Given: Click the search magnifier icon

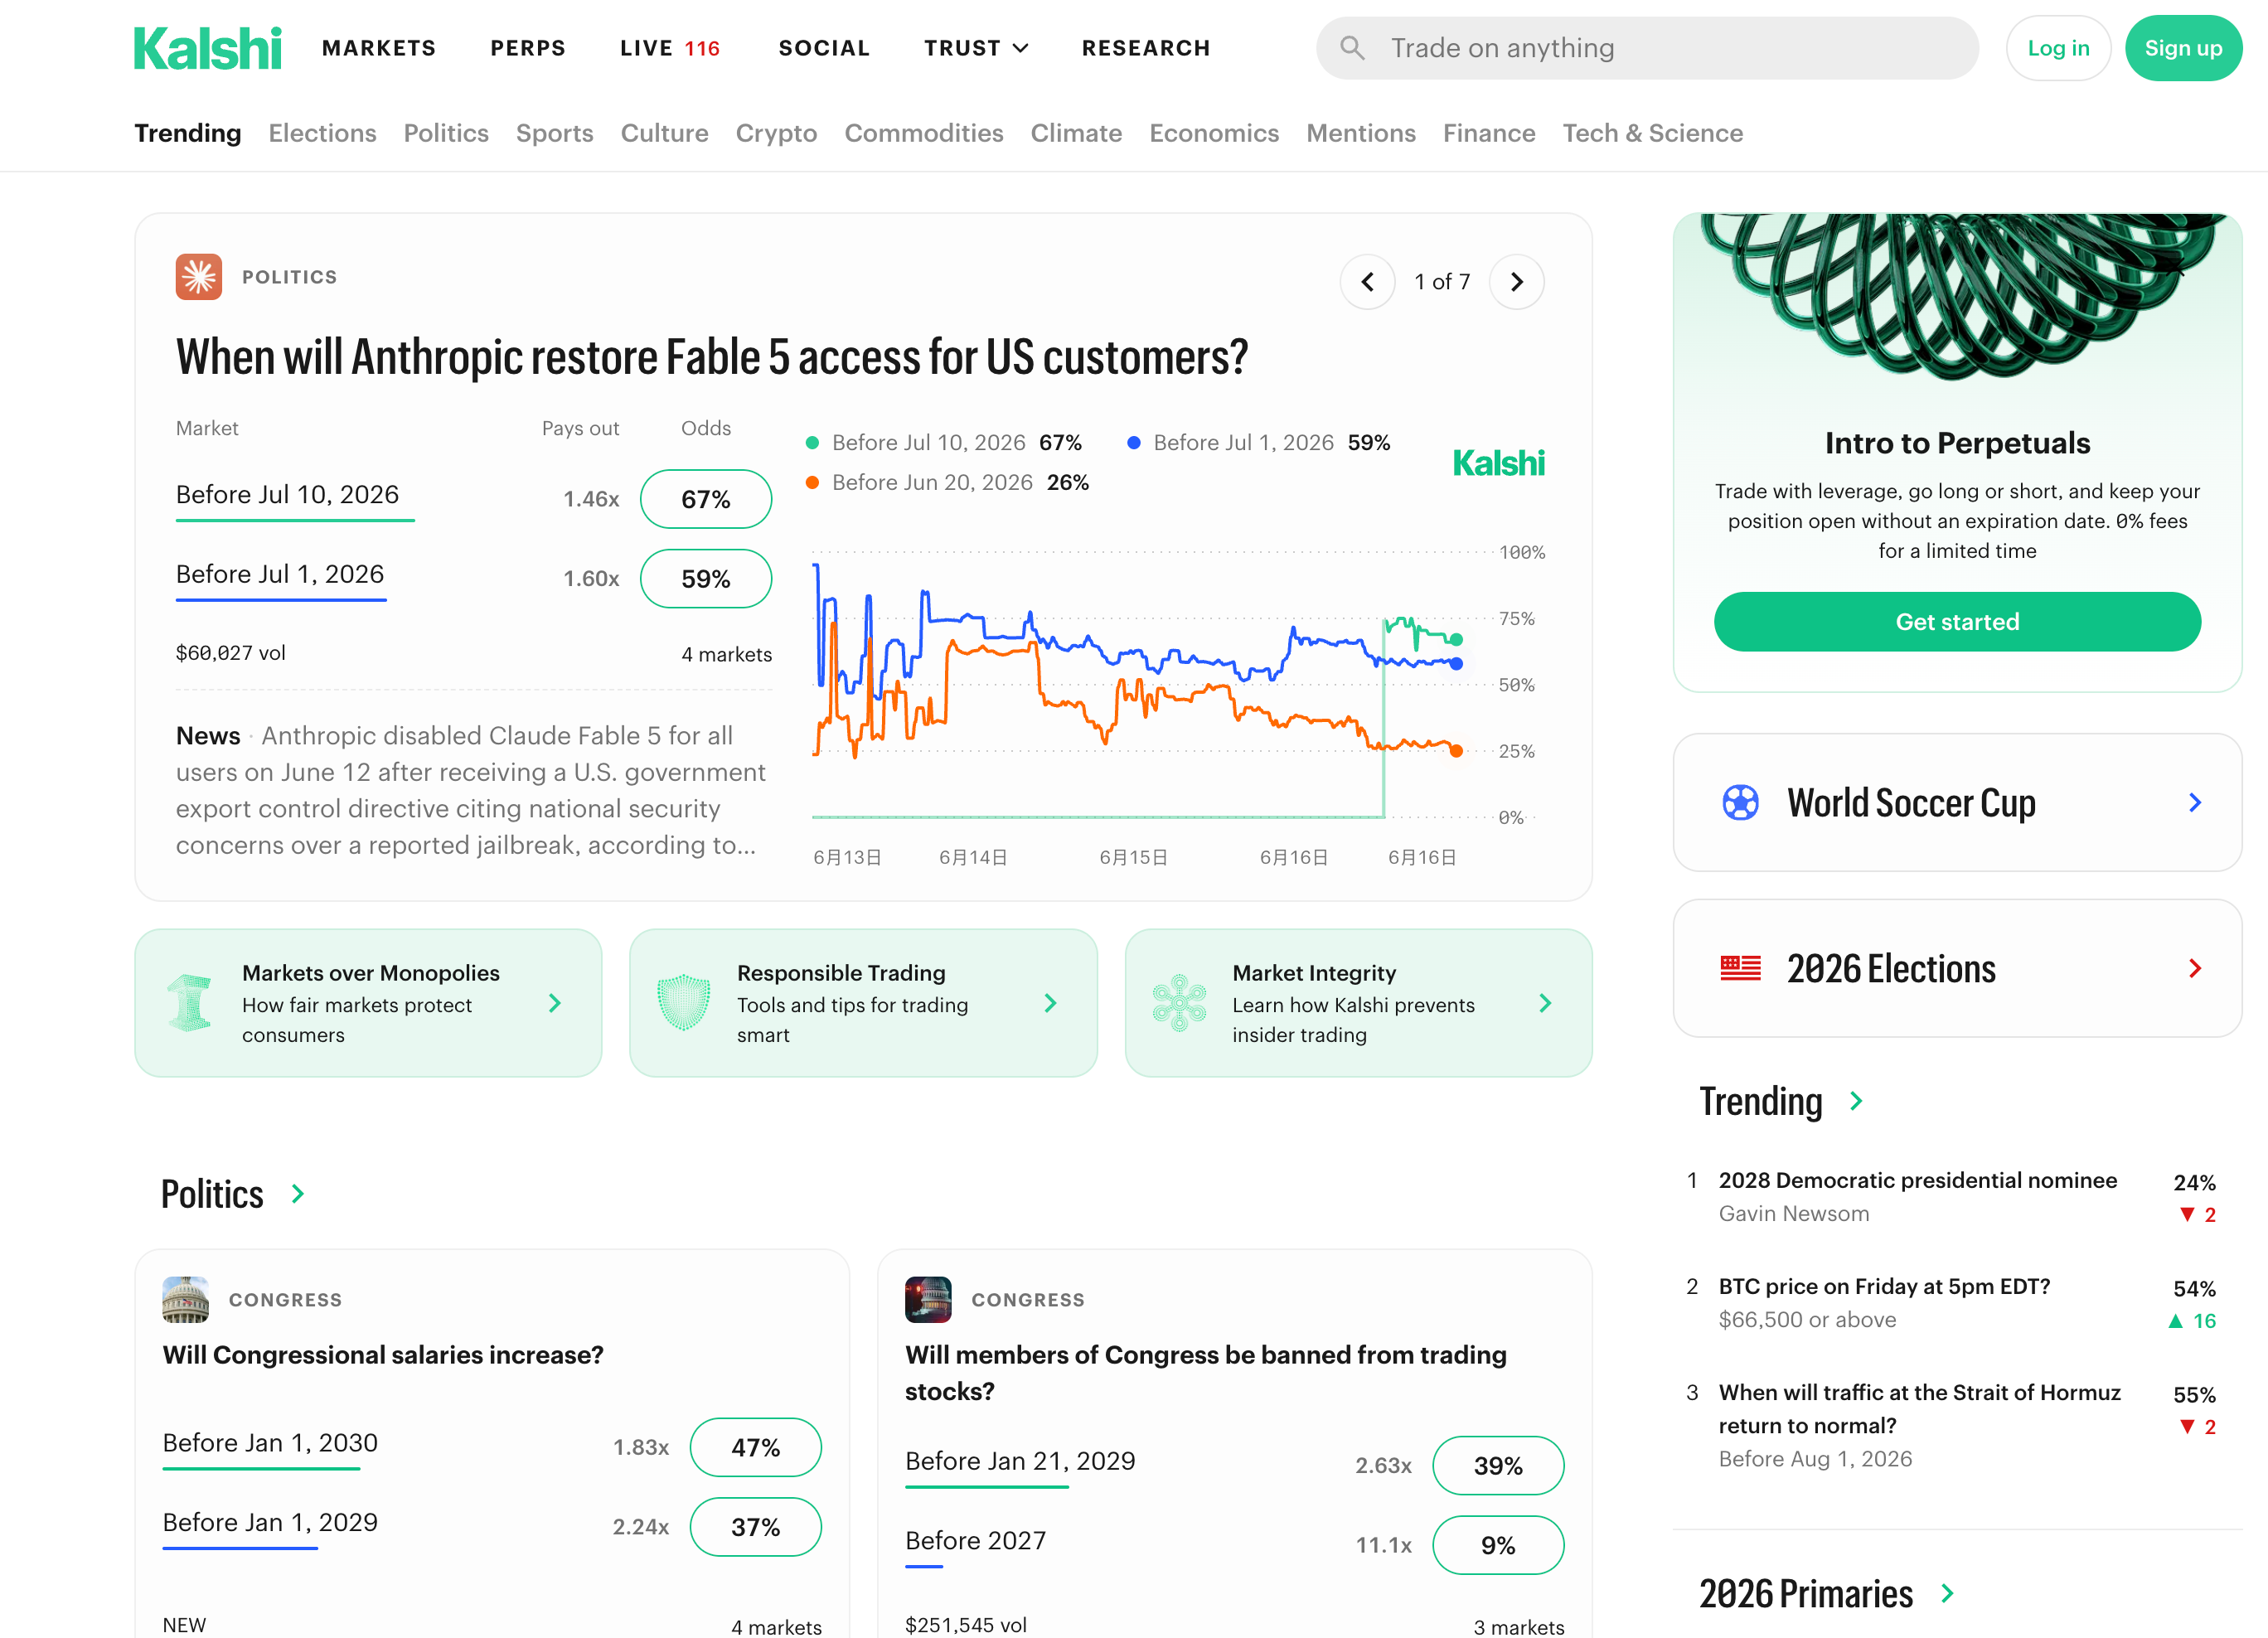Looking at the screenshot, I should click(x=1352, y=48).
